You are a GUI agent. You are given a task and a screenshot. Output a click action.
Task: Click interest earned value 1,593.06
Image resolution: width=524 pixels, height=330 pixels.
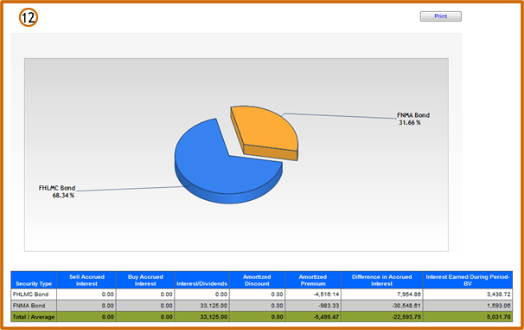[x=498, y=306]
